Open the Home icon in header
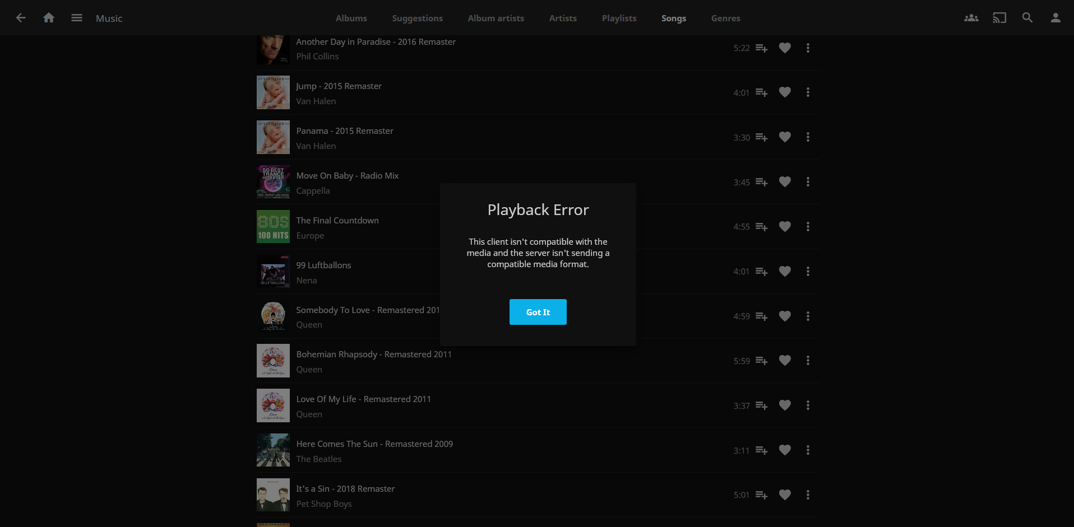 (x=49, y=18)
